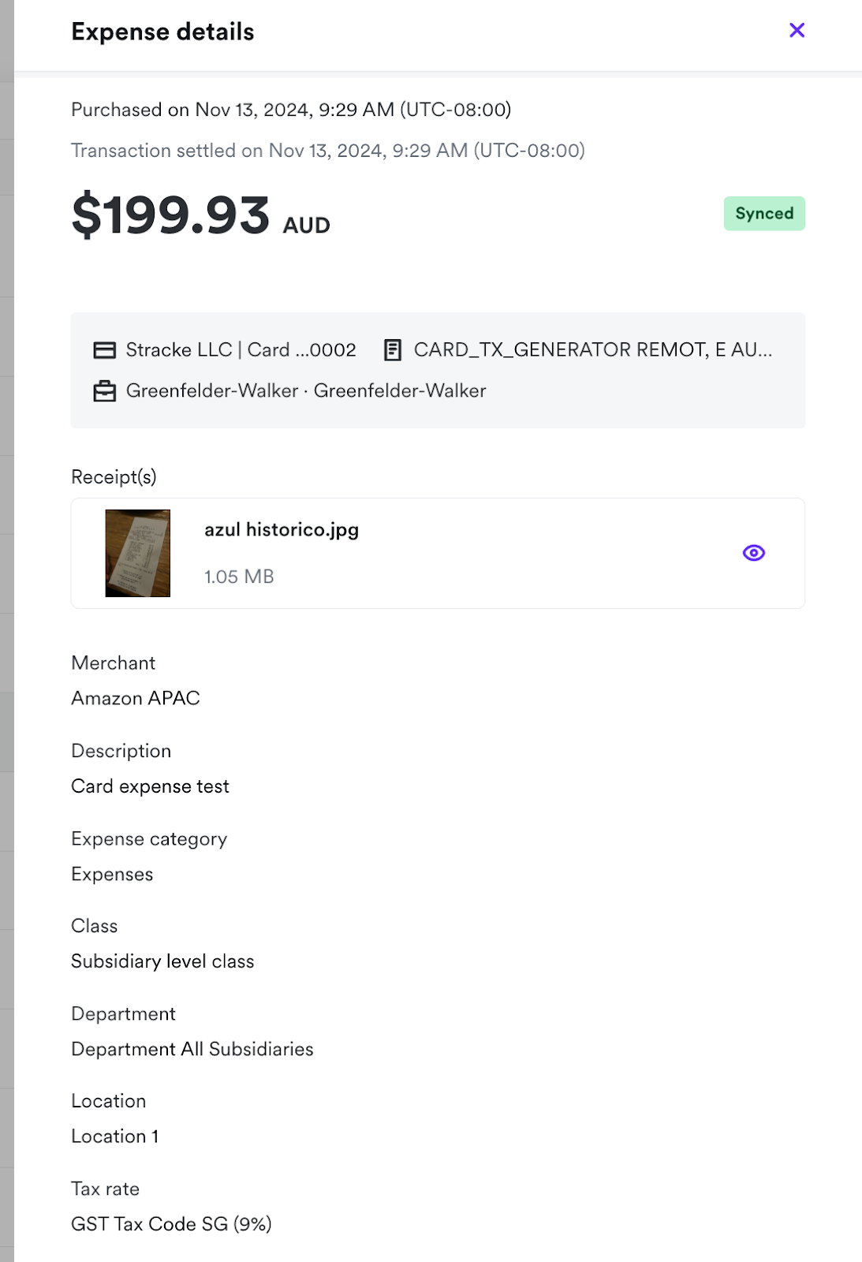This screenshot has width=862, height=1262.
Task: Select the azul historico.jpg file name
Action: pyautogui.click(x=282, y=530)
